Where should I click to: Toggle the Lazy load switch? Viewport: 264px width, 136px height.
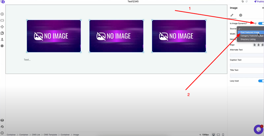(261, 81)
